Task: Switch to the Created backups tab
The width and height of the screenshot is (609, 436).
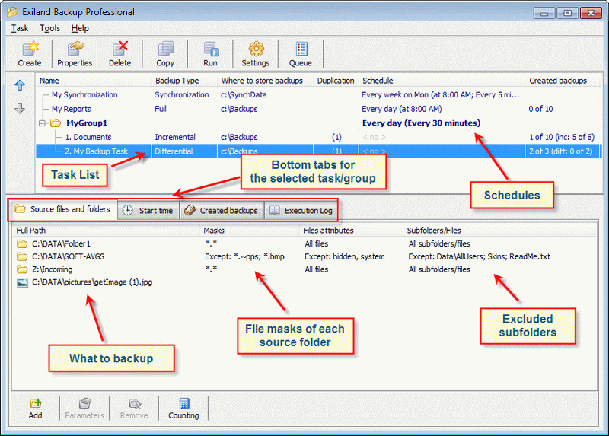Action: point(222,211)
